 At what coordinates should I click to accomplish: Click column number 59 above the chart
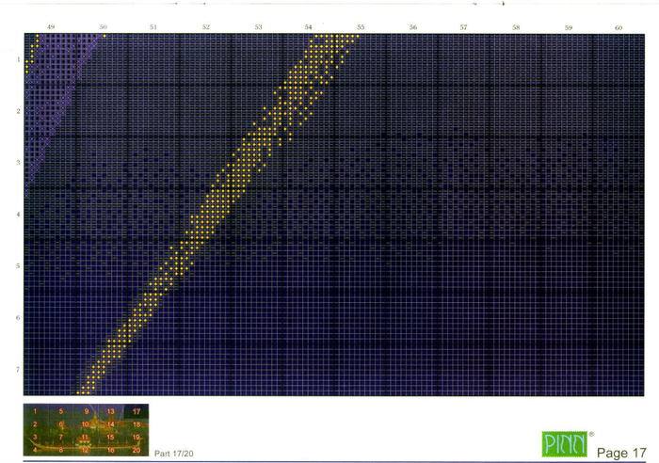(x=569, y=27)
